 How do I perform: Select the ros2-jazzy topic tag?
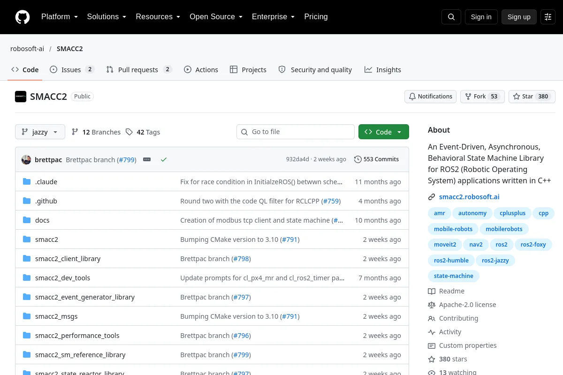tap(495, 261)
